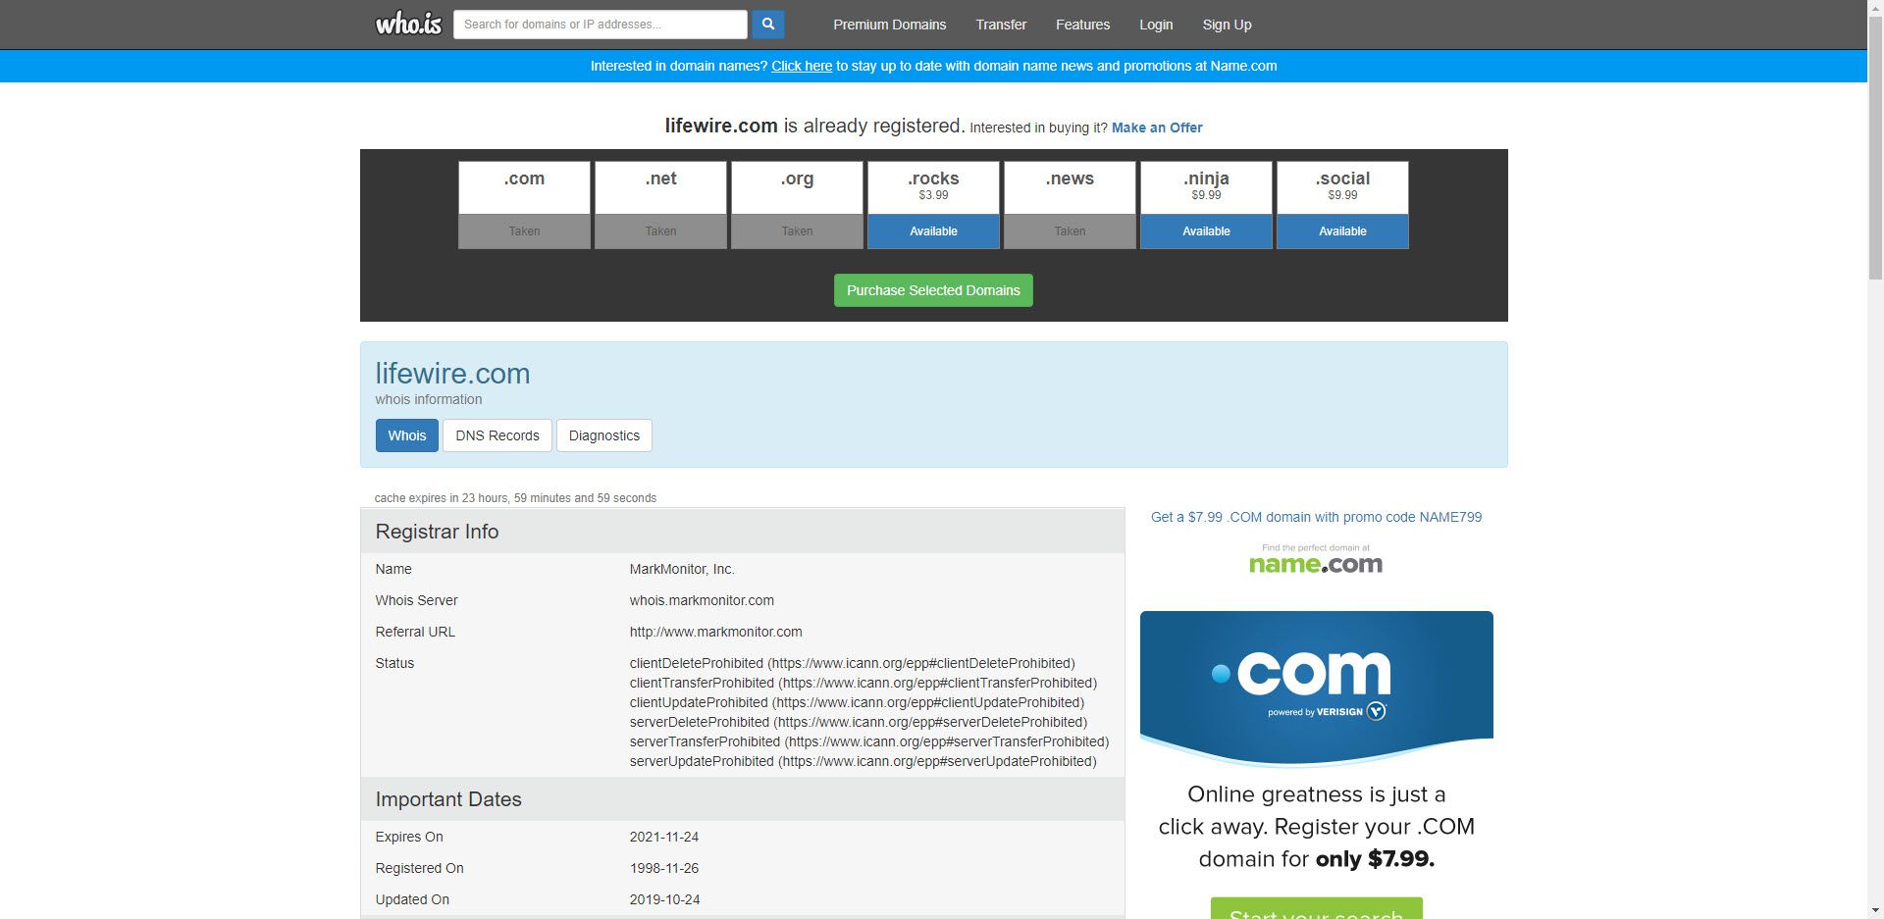Click the serverTransferProhibited status line

click(x=869, y=741)
